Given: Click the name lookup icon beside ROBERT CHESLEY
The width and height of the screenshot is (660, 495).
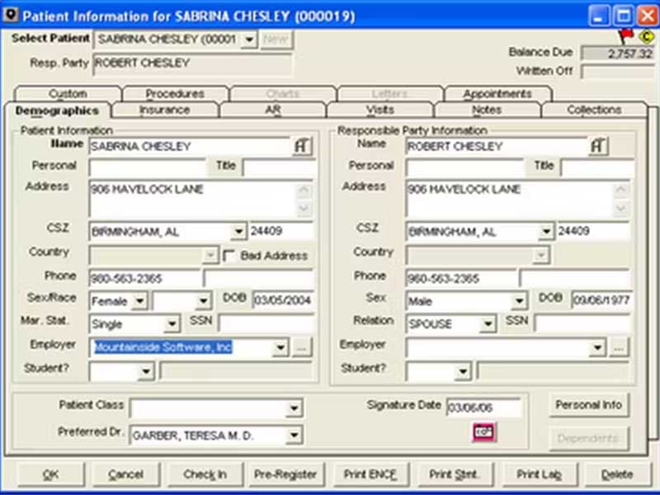Looking at the screenshot, I should 598,146.
